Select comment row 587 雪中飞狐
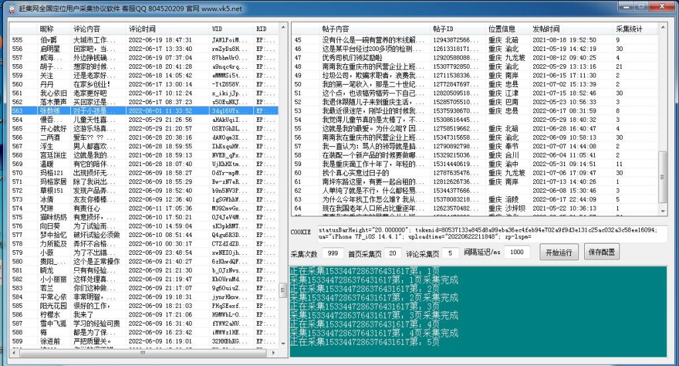Image resolution: width=679 pixels, height=366 pixels. 144,324
